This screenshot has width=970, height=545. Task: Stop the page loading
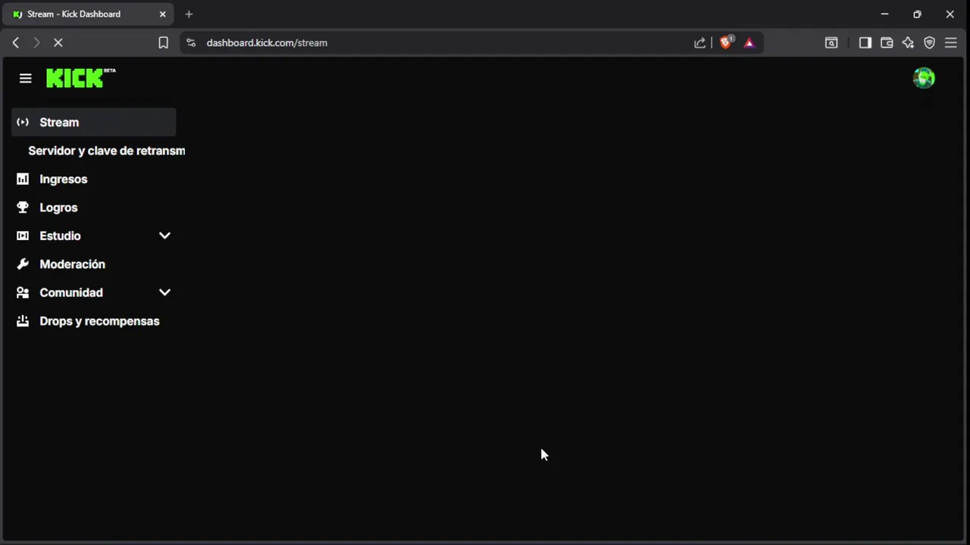tap(58, 42)
